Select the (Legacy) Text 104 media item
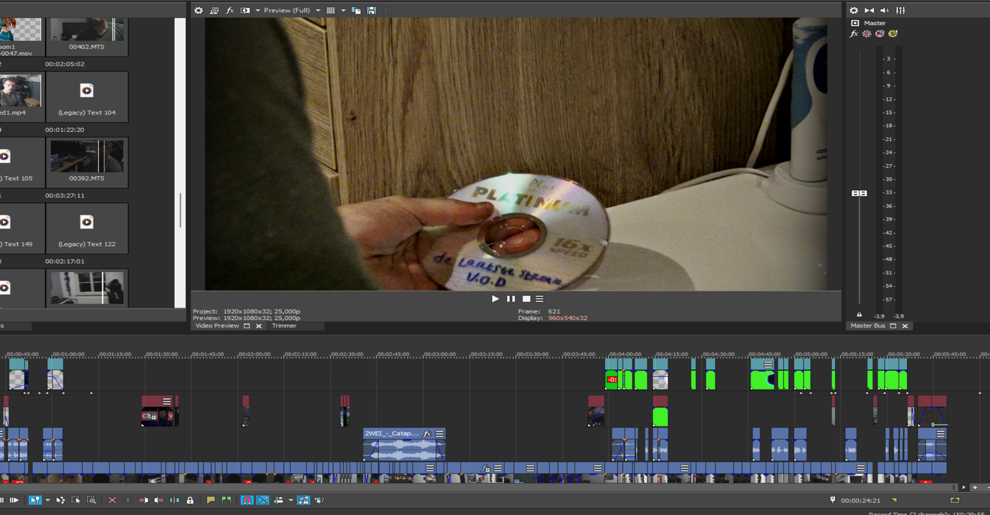This screenshot has width=990, height=515. (x=87, y=97)
